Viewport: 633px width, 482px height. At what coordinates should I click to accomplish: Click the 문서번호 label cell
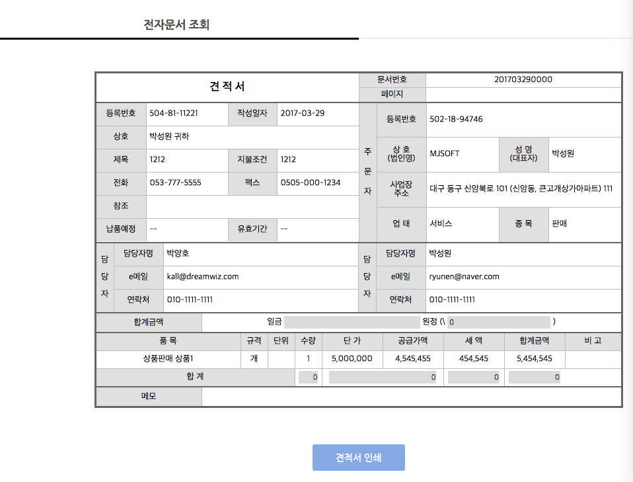click(392, 79)
